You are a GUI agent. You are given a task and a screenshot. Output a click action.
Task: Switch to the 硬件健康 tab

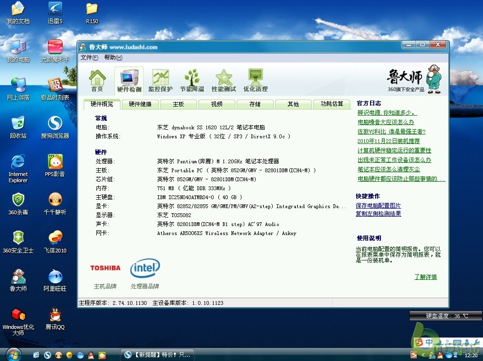pos(139,104)
